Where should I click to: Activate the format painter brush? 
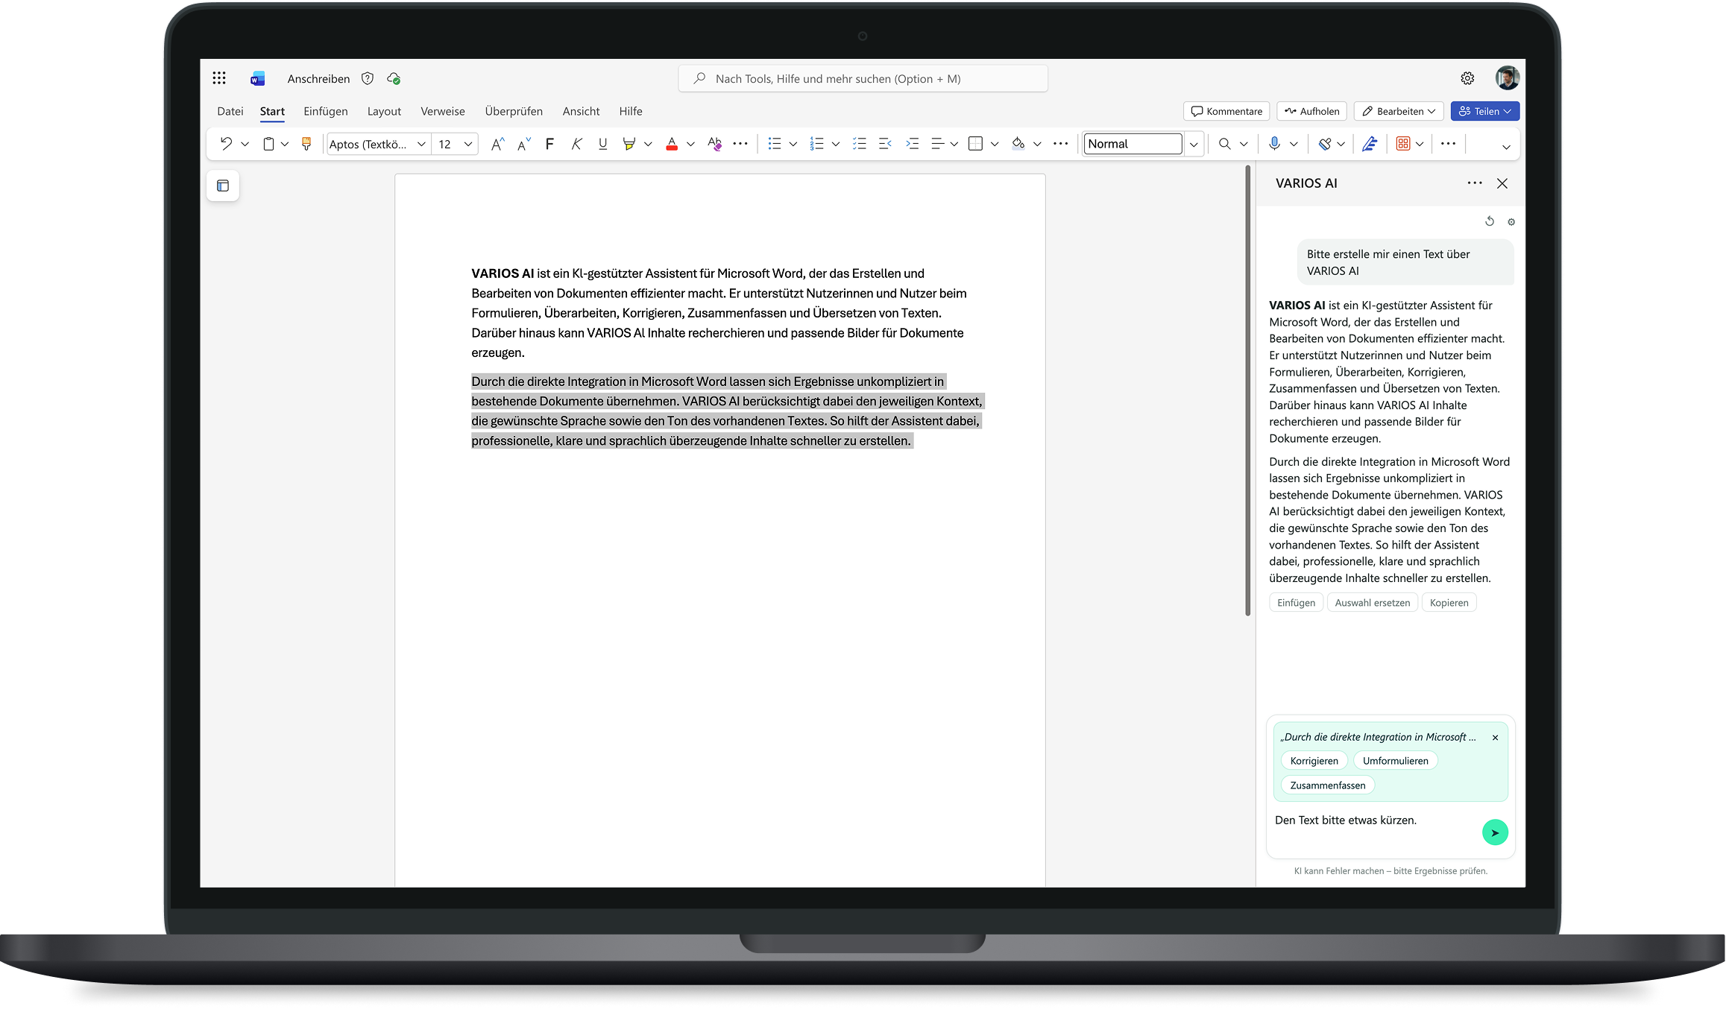pyautogui.click(x=306, y=144)
